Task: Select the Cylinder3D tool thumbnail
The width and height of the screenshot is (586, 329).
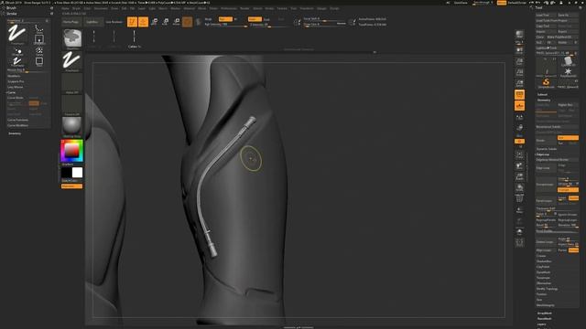Action: click(x=568, y=61)
